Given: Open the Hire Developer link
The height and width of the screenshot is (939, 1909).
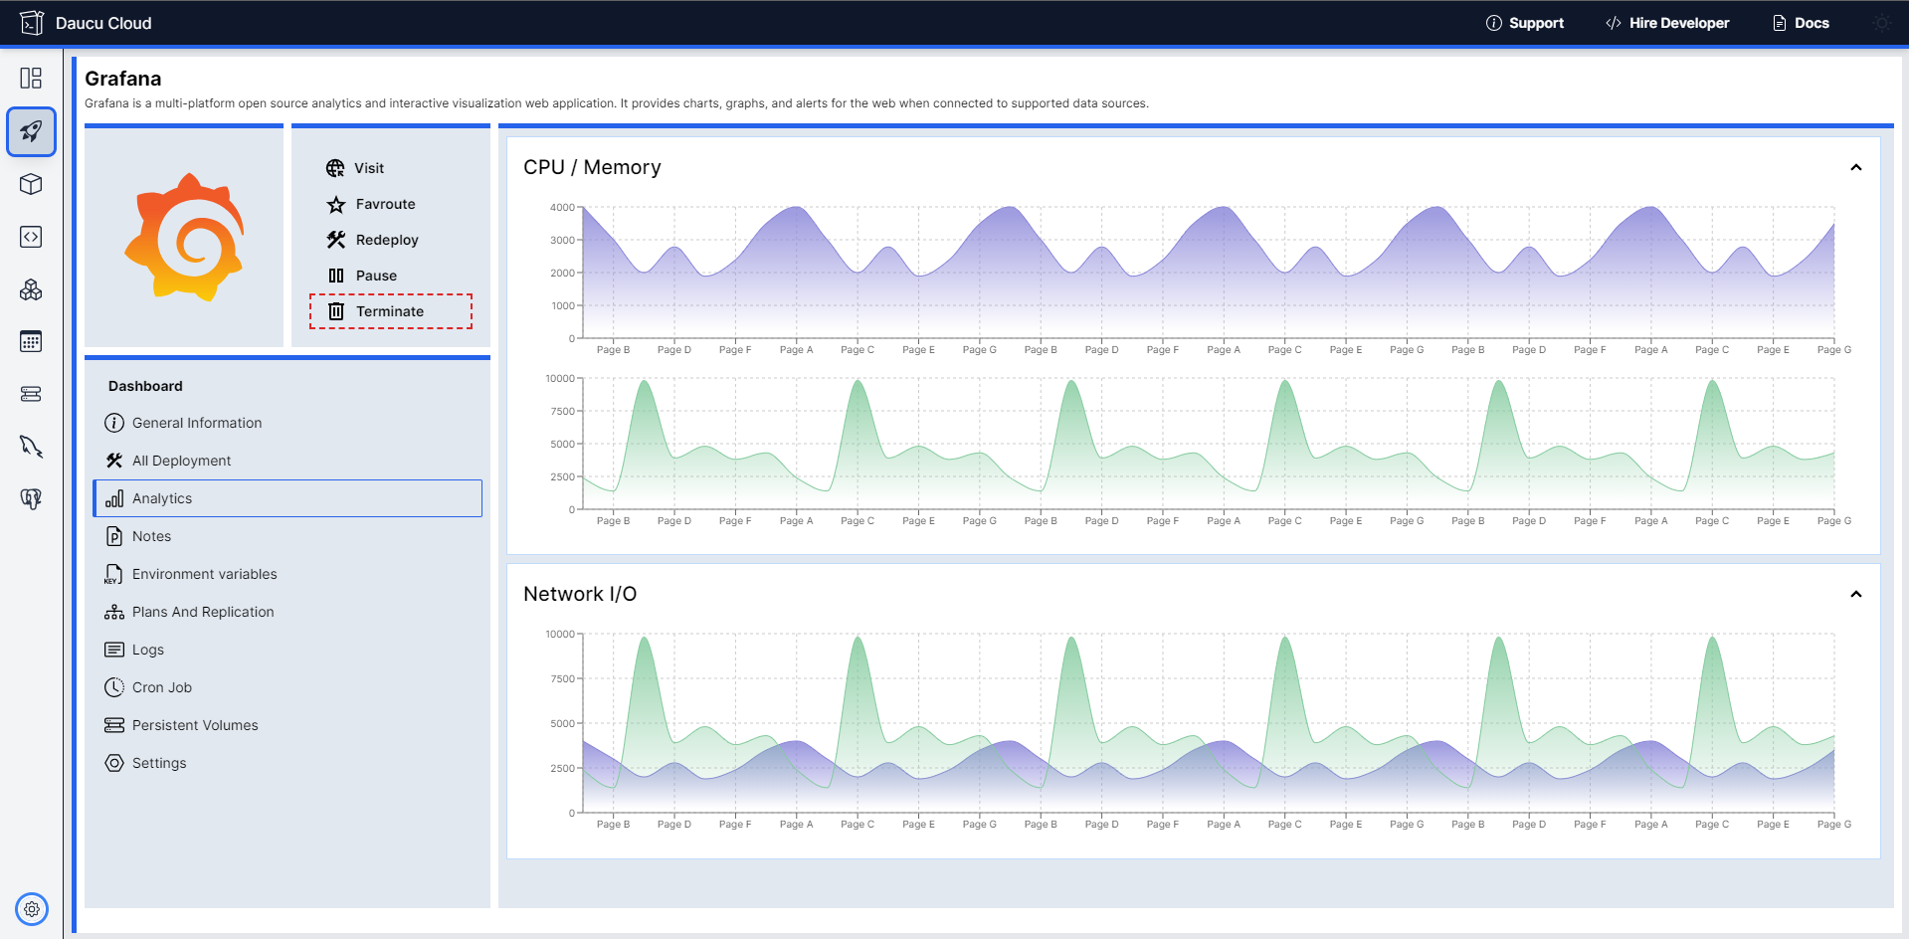Looking at the screenshot, I should [1667, 23].
